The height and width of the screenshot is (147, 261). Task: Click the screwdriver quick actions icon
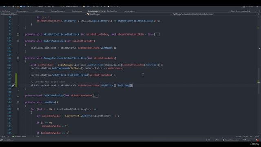pyautogui.click(x=13, y=85)
